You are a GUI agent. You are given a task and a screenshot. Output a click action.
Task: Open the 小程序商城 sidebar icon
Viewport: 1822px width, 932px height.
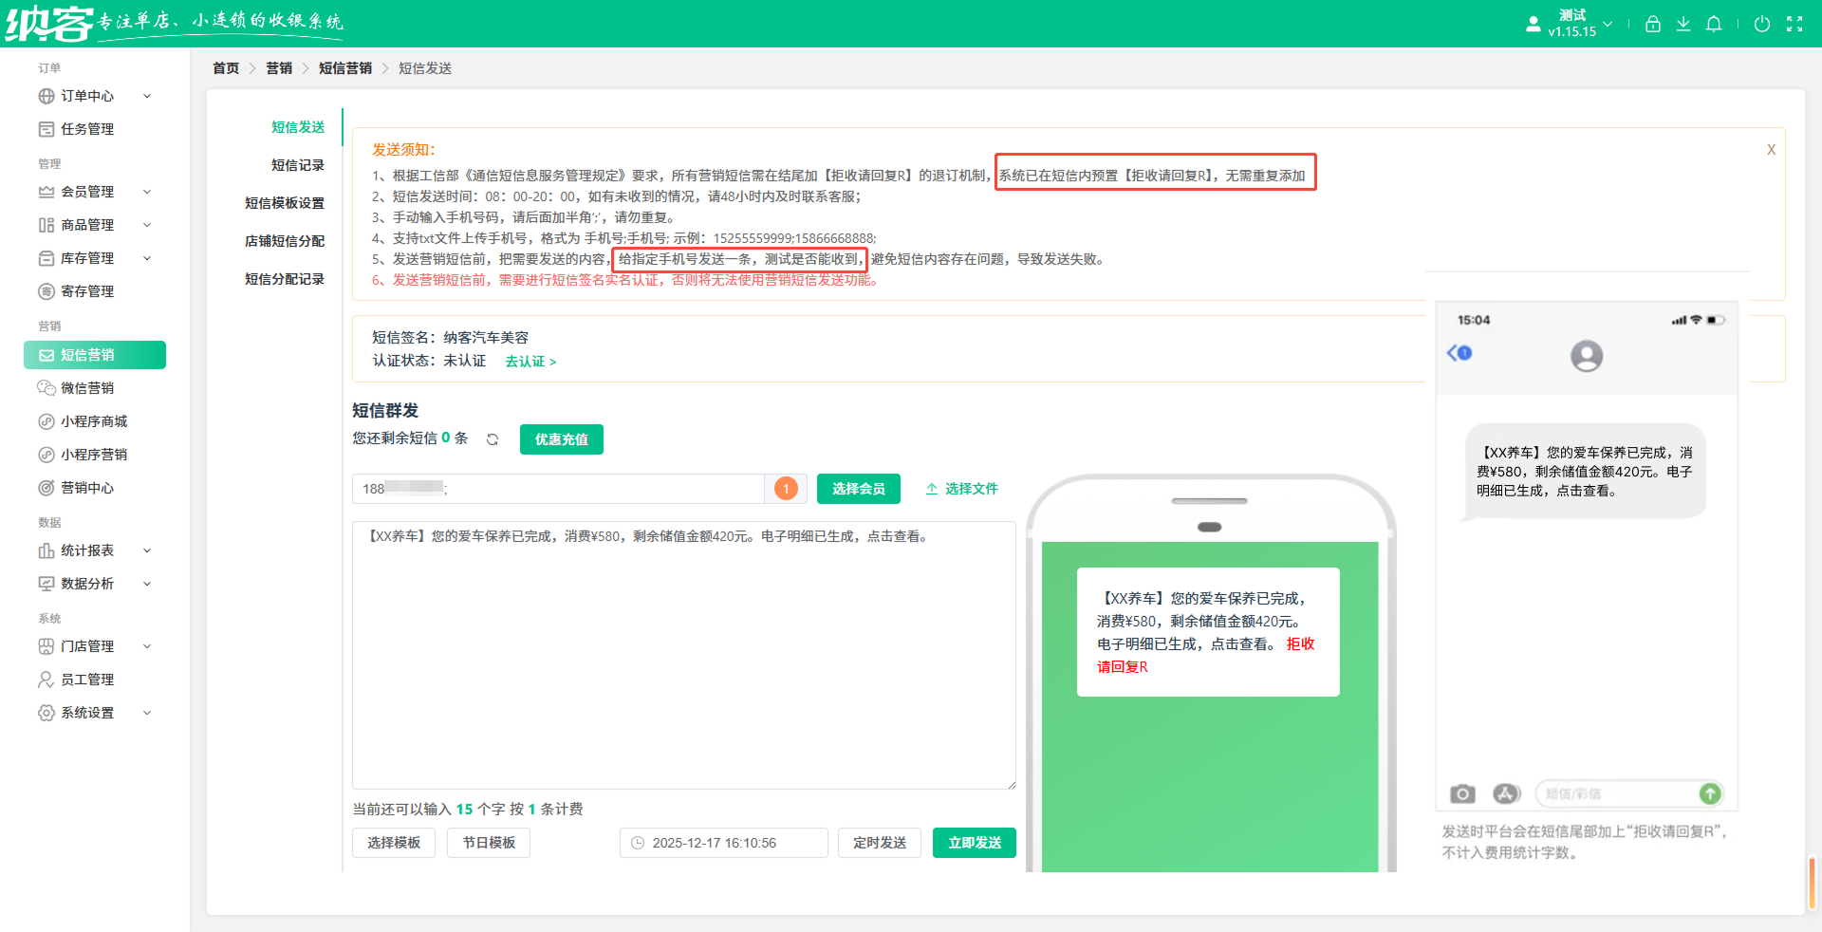[45, 420]
